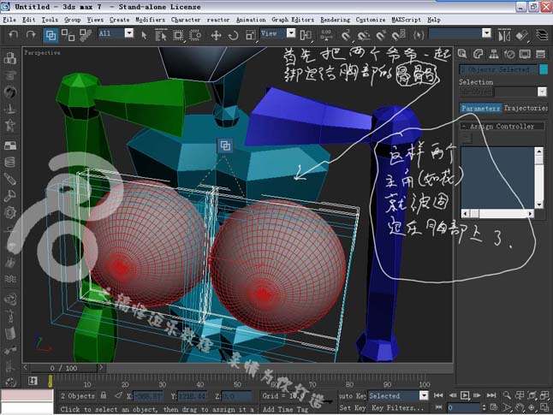The width and height of the screenshot is (553, 415).
Task: Open the Character menu
Action: [186, 20]
